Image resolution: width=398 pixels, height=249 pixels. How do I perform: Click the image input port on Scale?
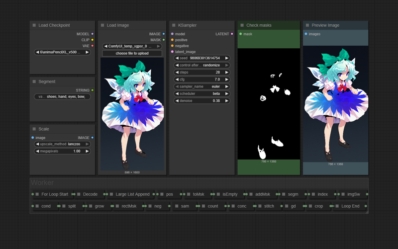tap(33, 138)
